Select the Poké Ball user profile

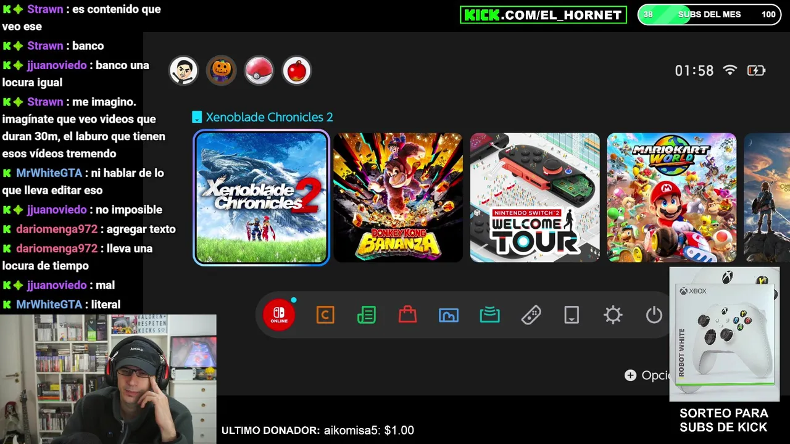click(259, 70)
